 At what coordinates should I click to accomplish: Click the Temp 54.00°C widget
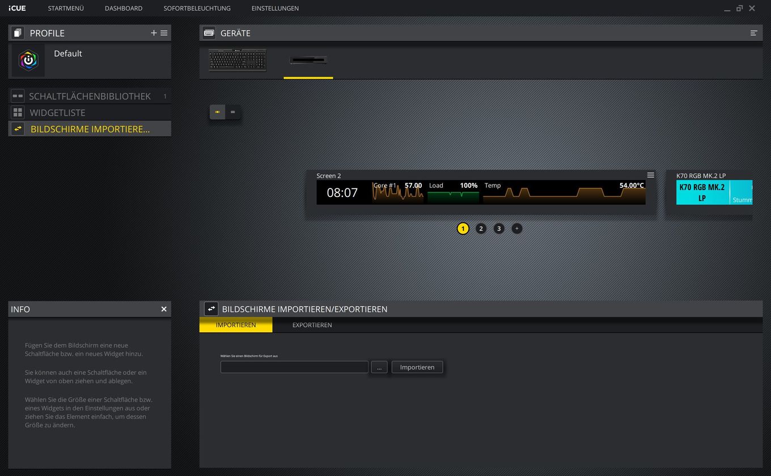tap(564, 192)
